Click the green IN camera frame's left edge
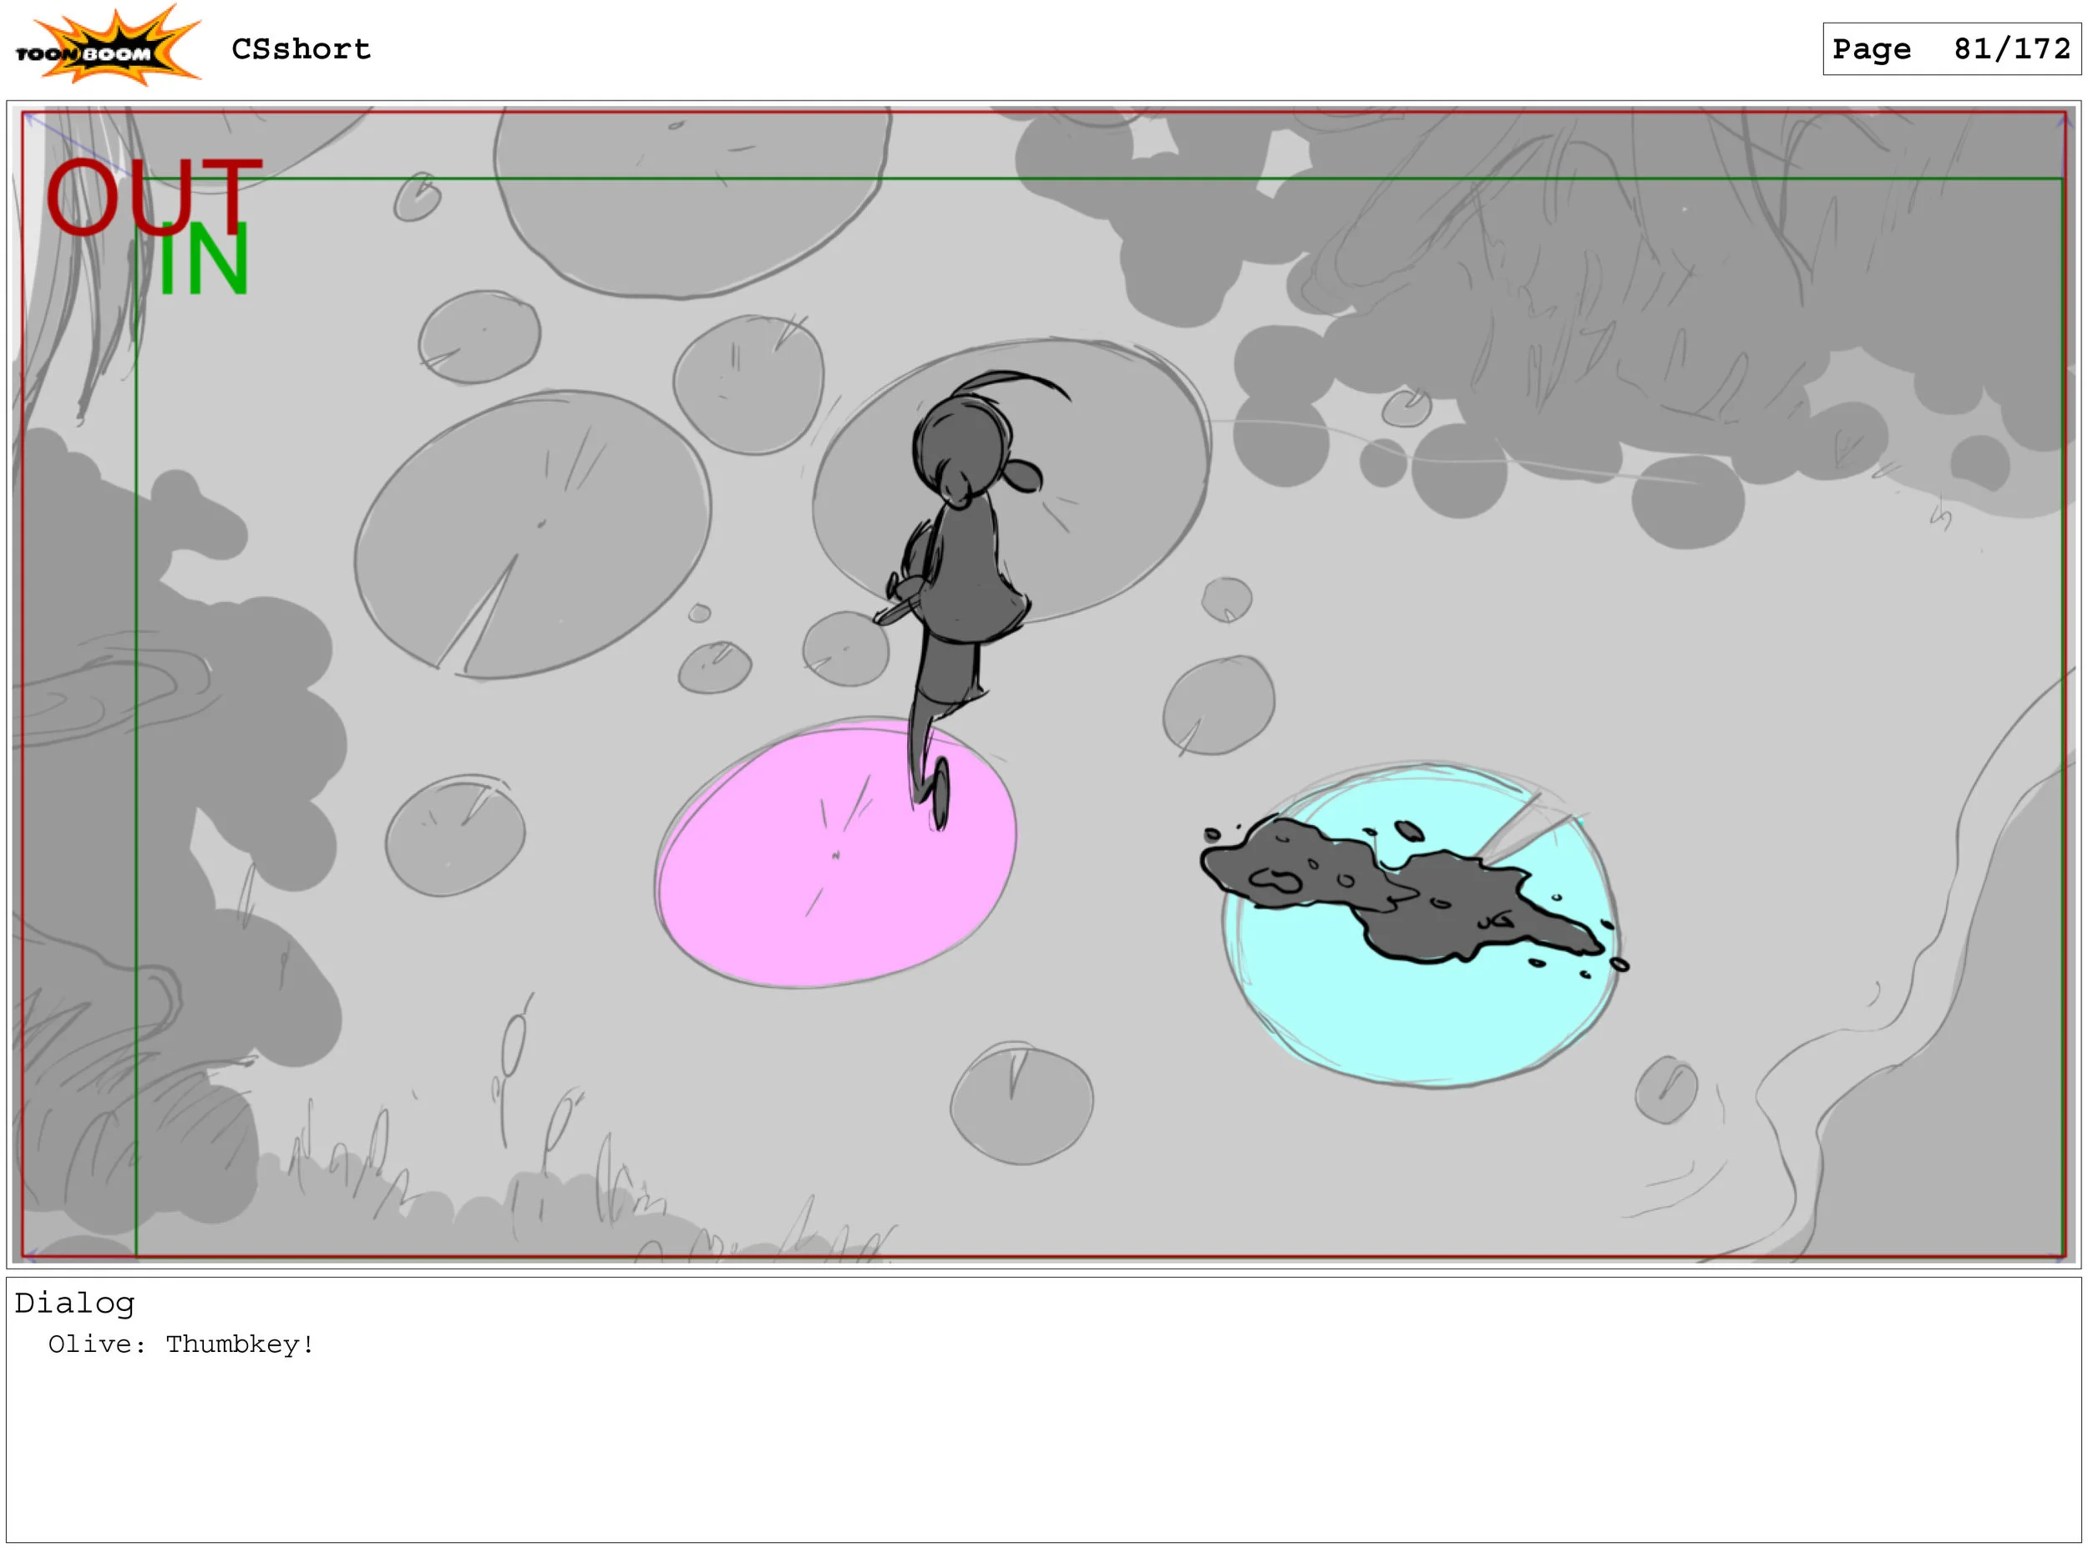Screen dimensions: 2088x1549 coord(137,750)
